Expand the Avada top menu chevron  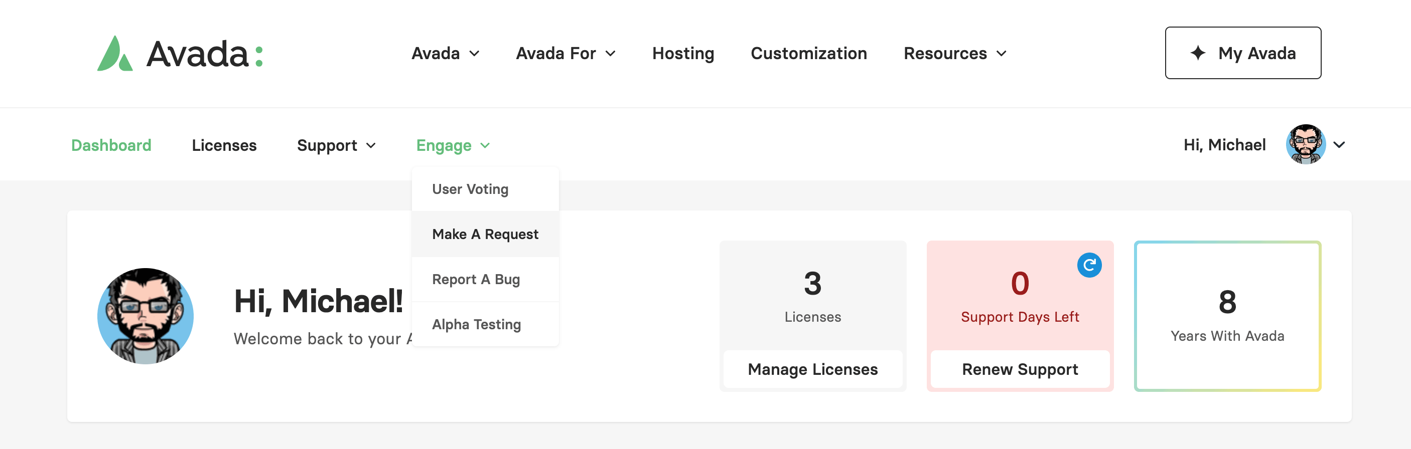[x=475, y=54]
